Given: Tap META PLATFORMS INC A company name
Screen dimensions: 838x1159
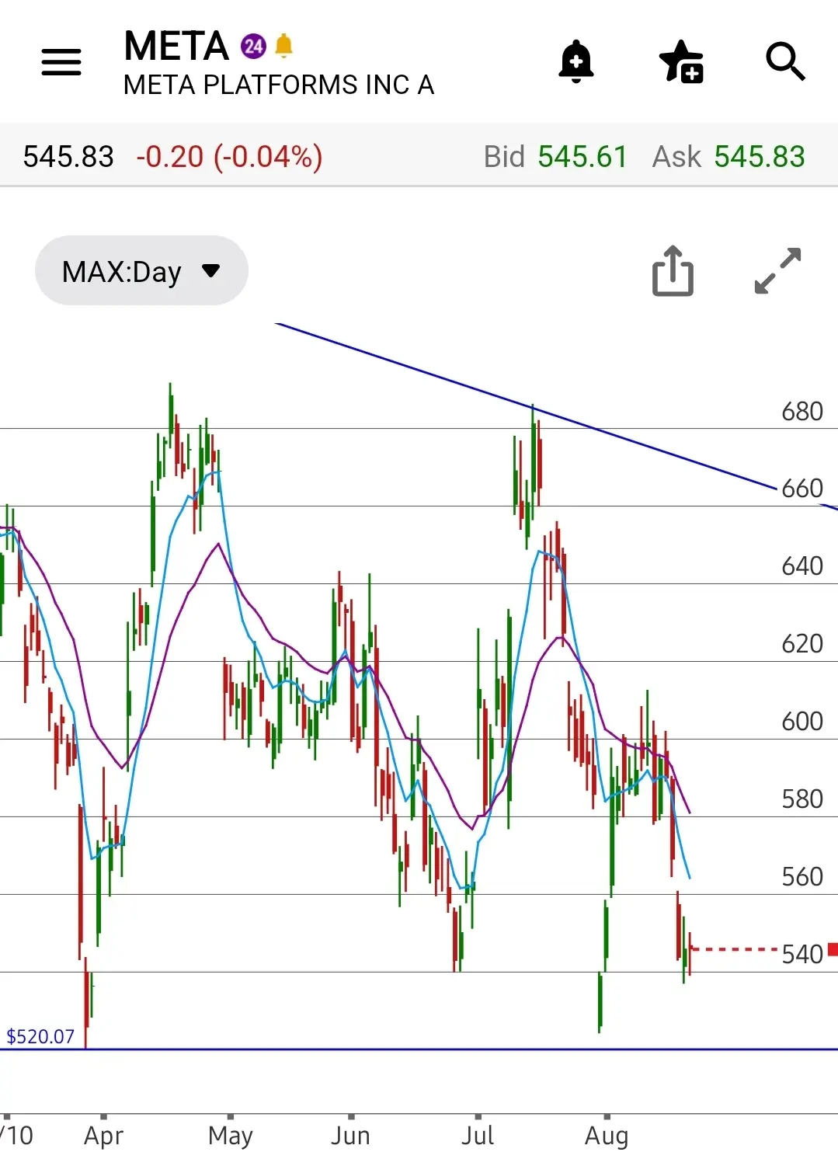Looking at the screenshot, I should click(x=279, y=85).
